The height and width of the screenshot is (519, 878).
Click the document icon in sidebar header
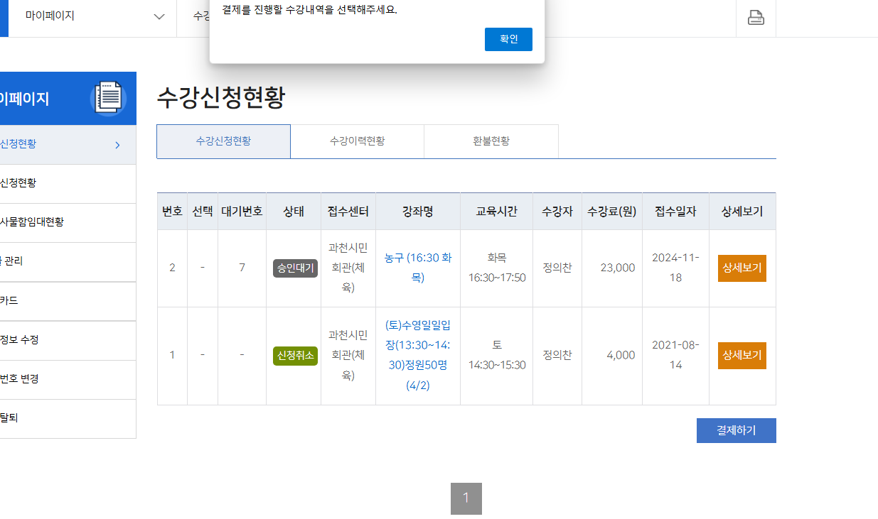(x=108, y=98)
